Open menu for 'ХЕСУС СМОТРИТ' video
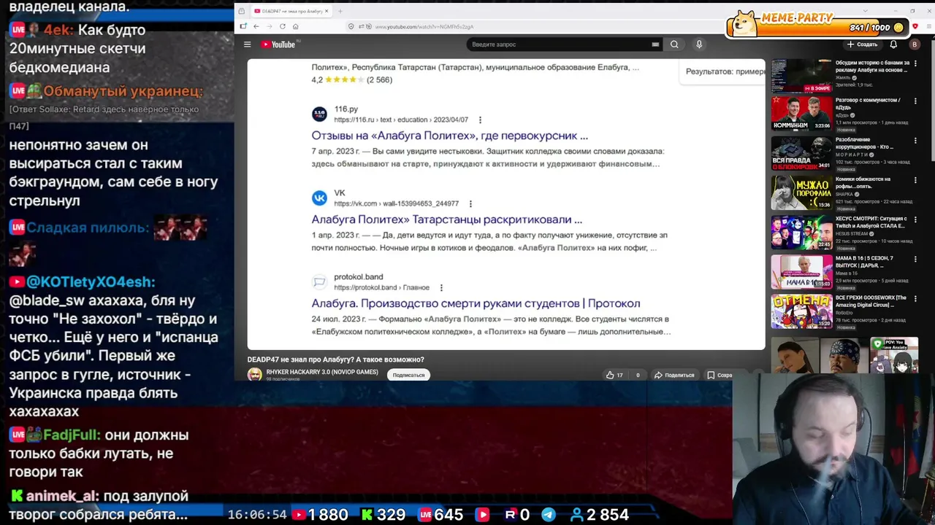The height and width of the screenshot is (525, 935). point(915,219)
